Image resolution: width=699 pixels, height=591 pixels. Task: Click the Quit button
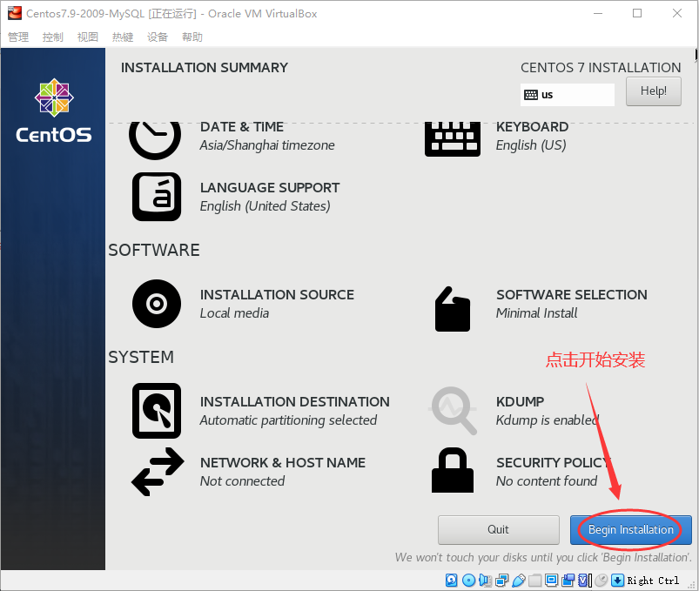[x=499, y=530]
